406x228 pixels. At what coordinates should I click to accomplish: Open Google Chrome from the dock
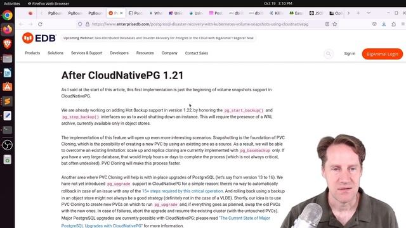[7, 15]
